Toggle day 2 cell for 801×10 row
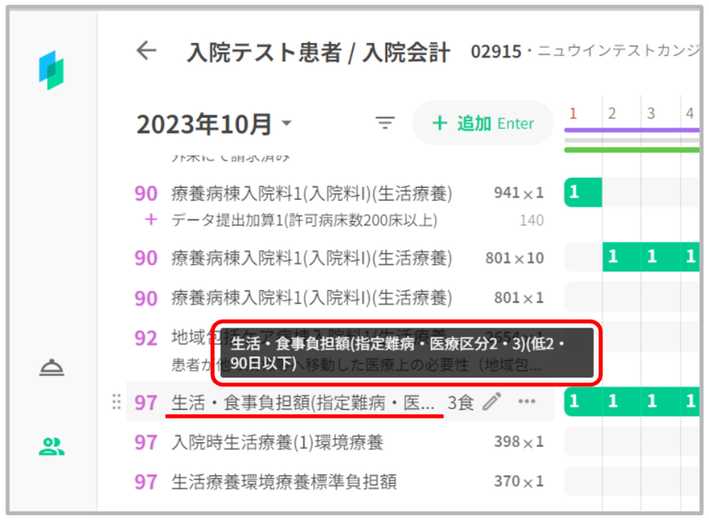Viewport: 709px width, 521px height. (621, 257)
